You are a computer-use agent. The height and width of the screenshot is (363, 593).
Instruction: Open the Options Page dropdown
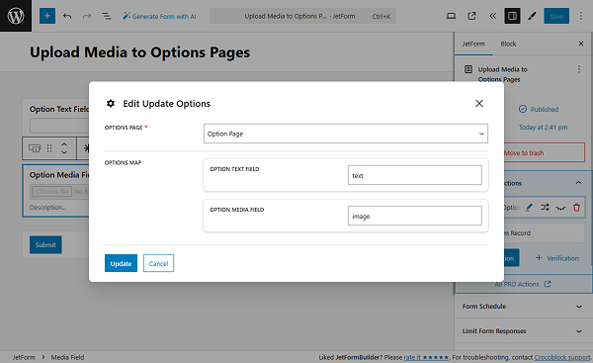coord(346,134)
